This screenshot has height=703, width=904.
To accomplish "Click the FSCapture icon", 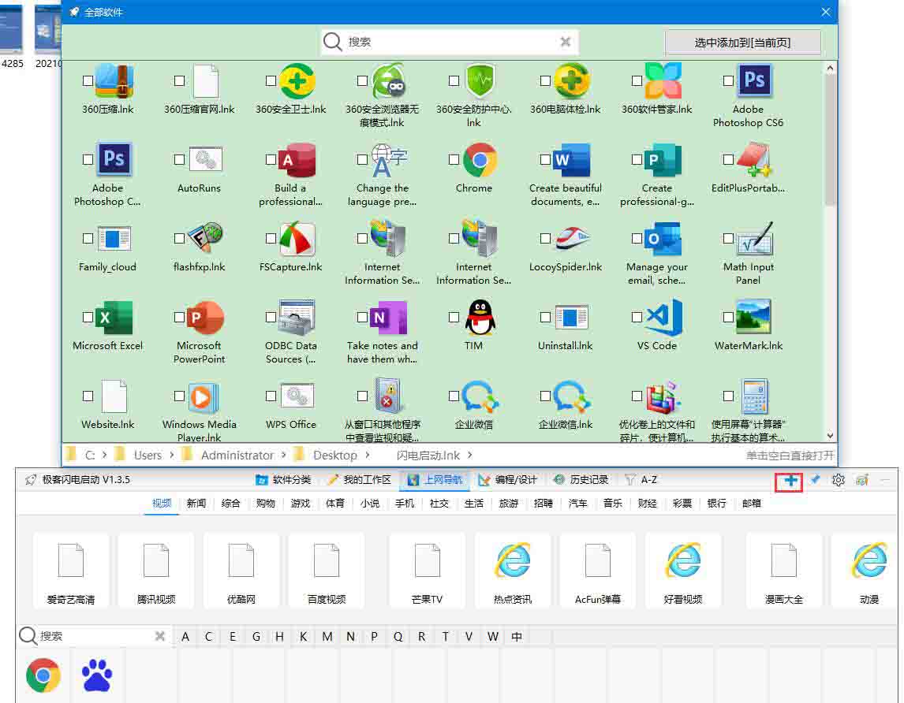I will 297,238.
